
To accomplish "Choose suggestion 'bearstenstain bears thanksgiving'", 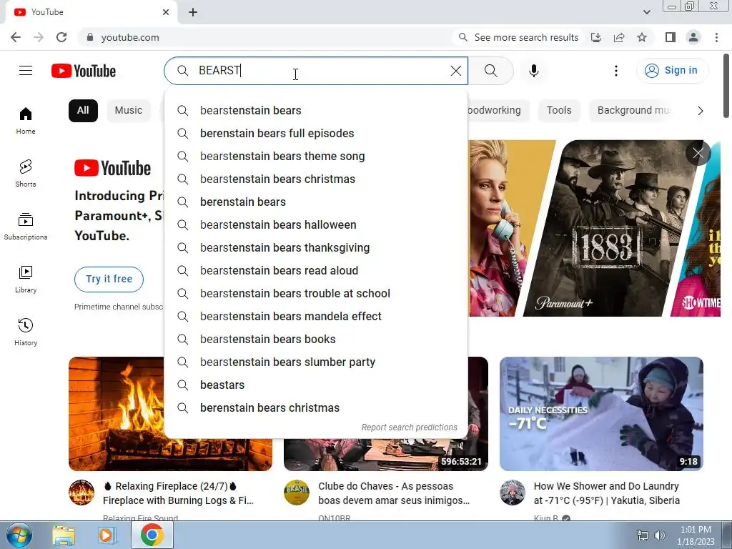I will point(316,248).
